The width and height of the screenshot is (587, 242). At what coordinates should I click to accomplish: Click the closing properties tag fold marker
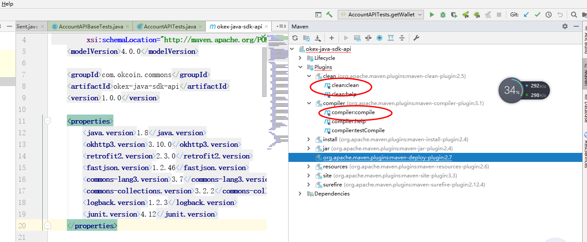tap(48, 226)
